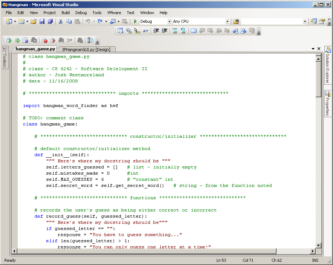Open the Properties Window toolbar icon
The image size is (333, 265).
322,21
